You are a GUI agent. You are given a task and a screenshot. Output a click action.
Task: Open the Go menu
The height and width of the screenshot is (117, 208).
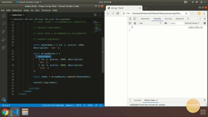pos(32,10)
